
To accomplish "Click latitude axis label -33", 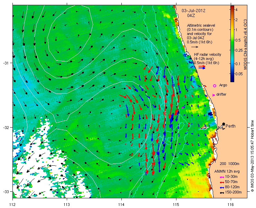I will (x=6, y=191).
